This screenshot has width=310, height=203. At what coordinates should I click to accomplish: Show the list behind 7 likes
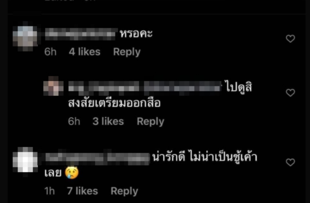tap(82, 191)
